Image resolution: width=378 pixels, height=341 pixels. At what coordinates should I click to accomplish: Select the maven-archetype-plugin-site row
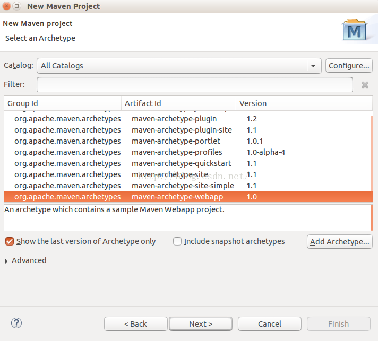[x=187, y=130]
